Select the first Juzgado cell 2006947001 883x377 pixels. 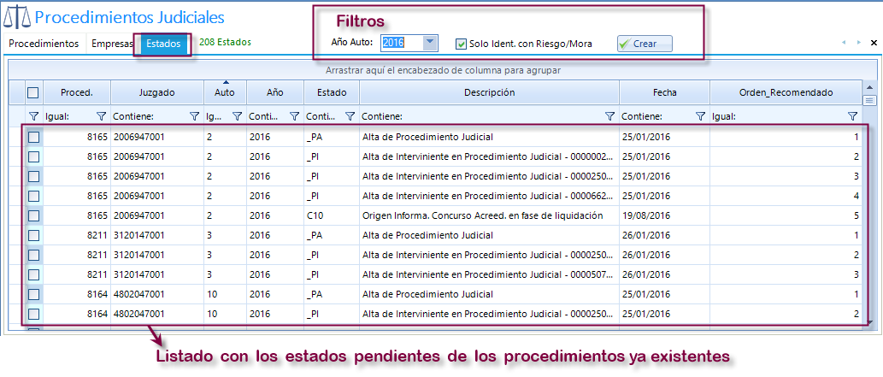tap(157, 137)
